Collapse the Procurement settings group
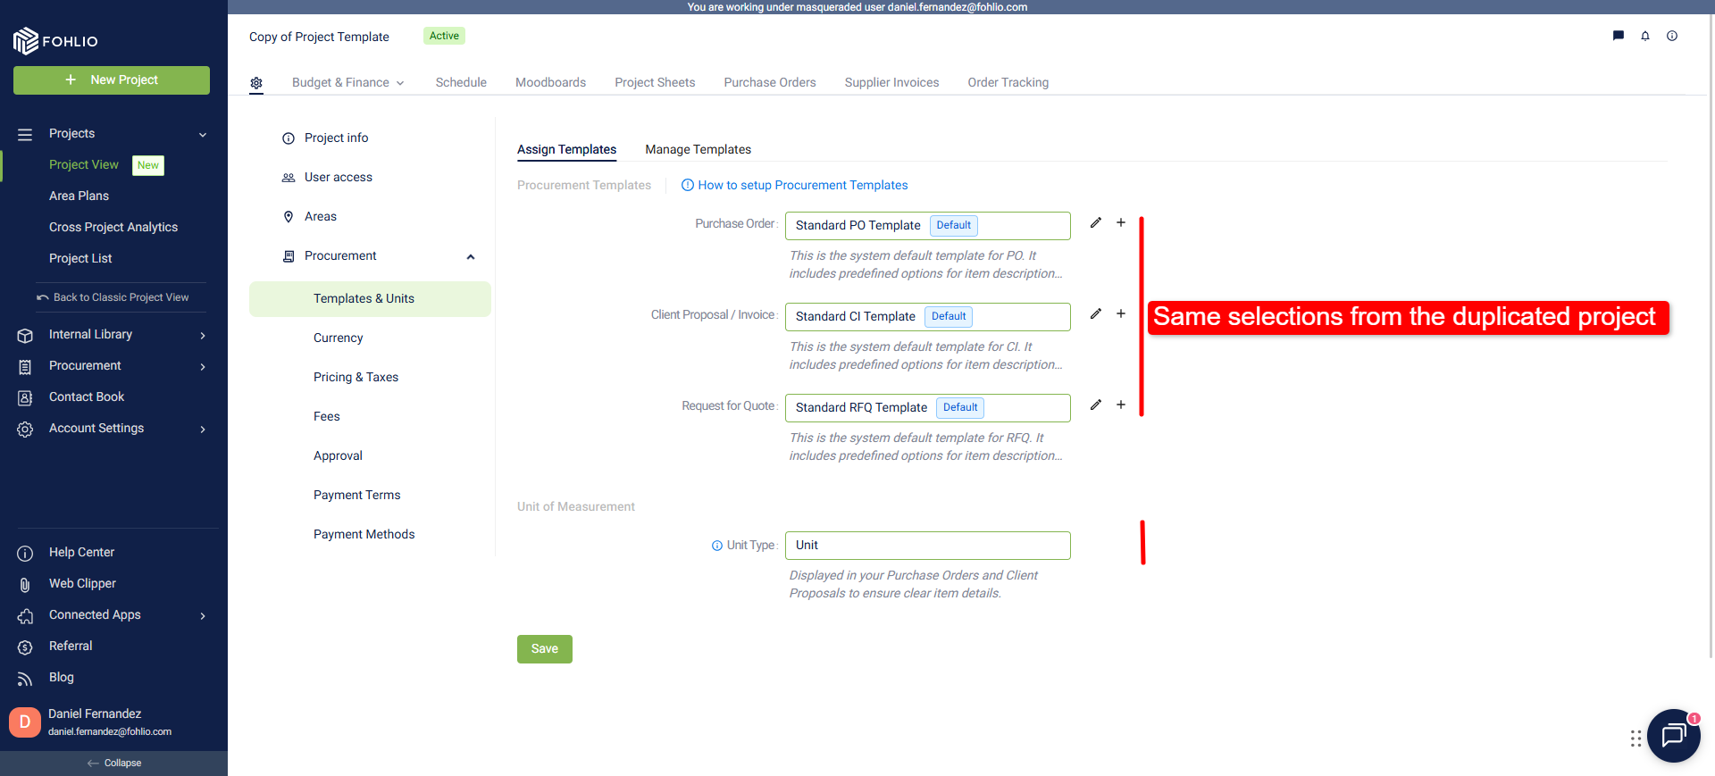 (471, 257)
